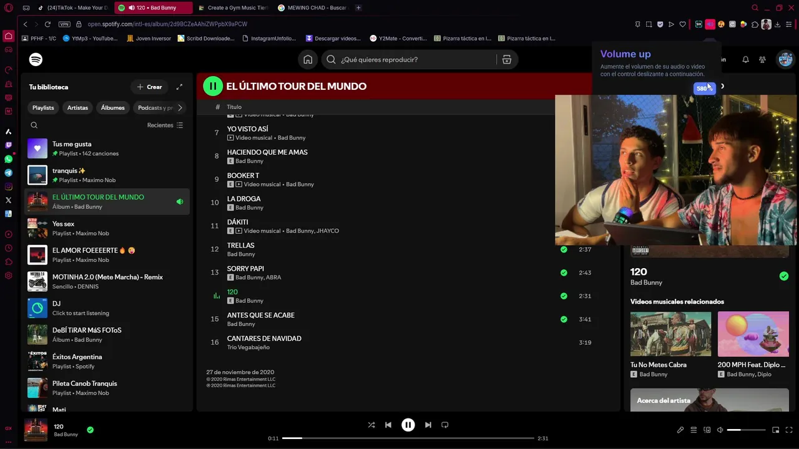Toggle saved check for 120 in player bar
Screen dimensions: 799x449
(x=90, y=430)
